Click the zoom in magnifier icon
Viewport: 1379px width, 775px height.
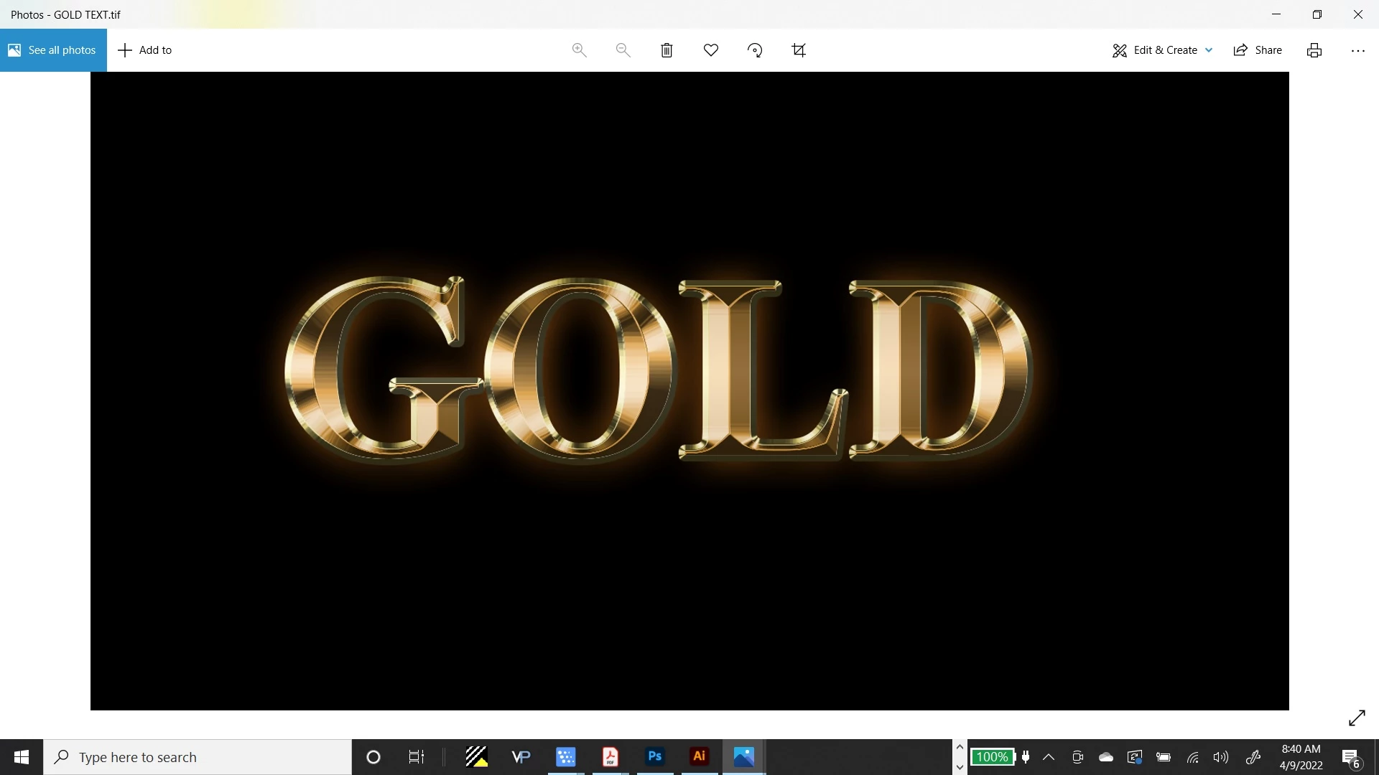pos(579,50)
